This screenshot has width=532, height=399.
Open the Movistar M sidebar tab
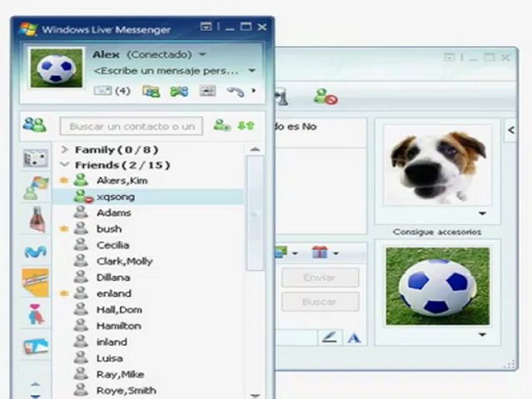pyautogui.click(x=35, y=252)
